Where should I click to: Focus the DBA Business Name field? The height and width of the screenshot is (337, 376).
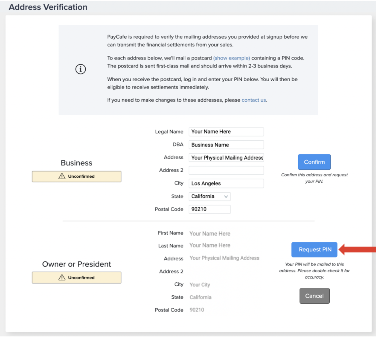pyautogui.click(x=226, y=145)
